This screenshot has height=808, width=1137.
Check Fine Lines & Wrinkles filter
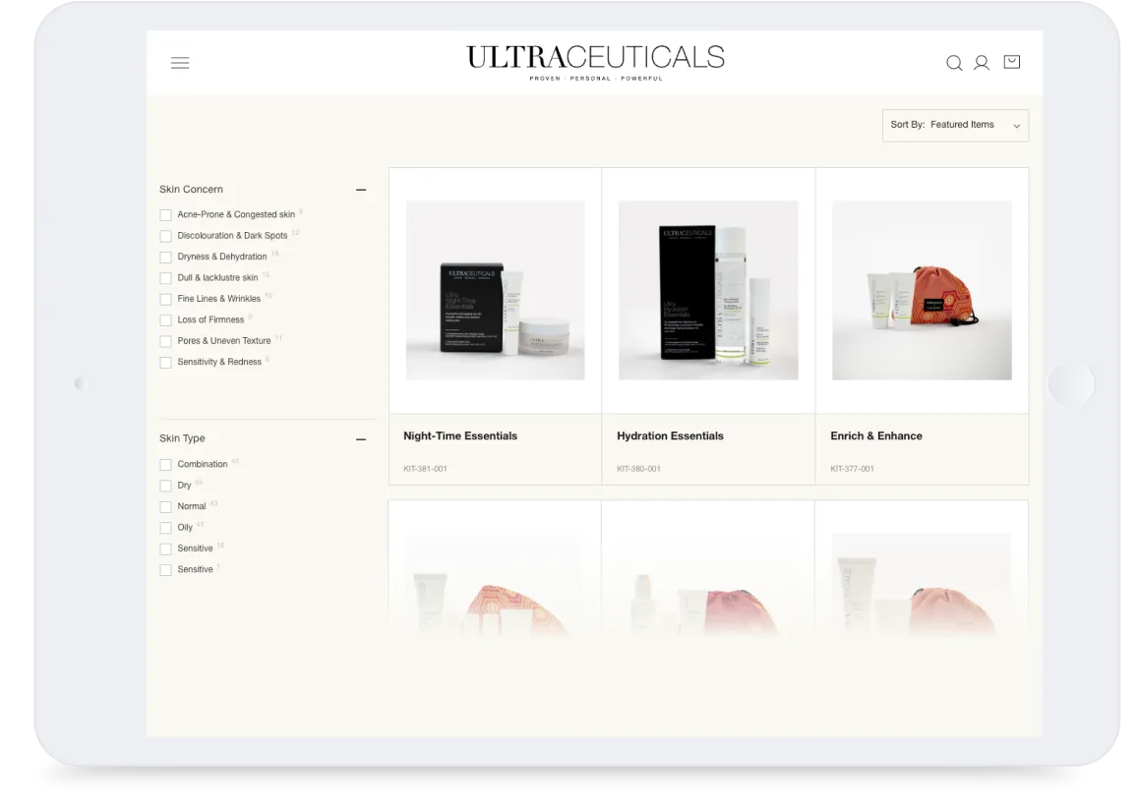pyautogui.click(x=166, y=299)
